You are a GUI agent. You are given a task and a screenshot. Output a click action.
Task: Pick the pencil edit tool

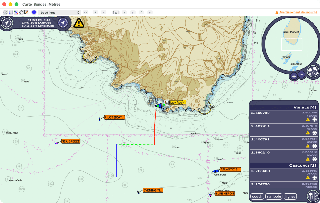(26, 12)
